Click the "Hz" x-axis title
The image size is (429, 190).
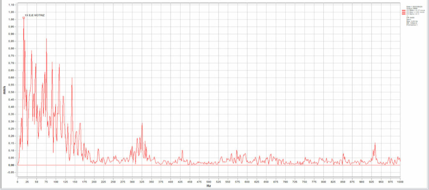pyautogui.click(x=209, y=186)
